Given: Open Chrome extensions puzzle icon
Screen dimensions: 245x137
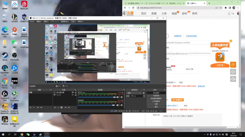Looking at the screenshot, I should point(226,8).
